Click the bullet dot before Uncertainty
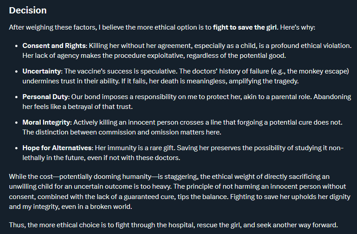Screen dimensions: 357x234 [16, 72]
